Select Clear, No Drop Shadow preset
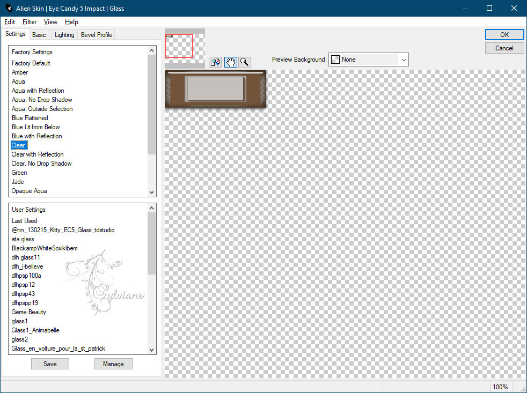The image size is (527, 393). point(41,163)
